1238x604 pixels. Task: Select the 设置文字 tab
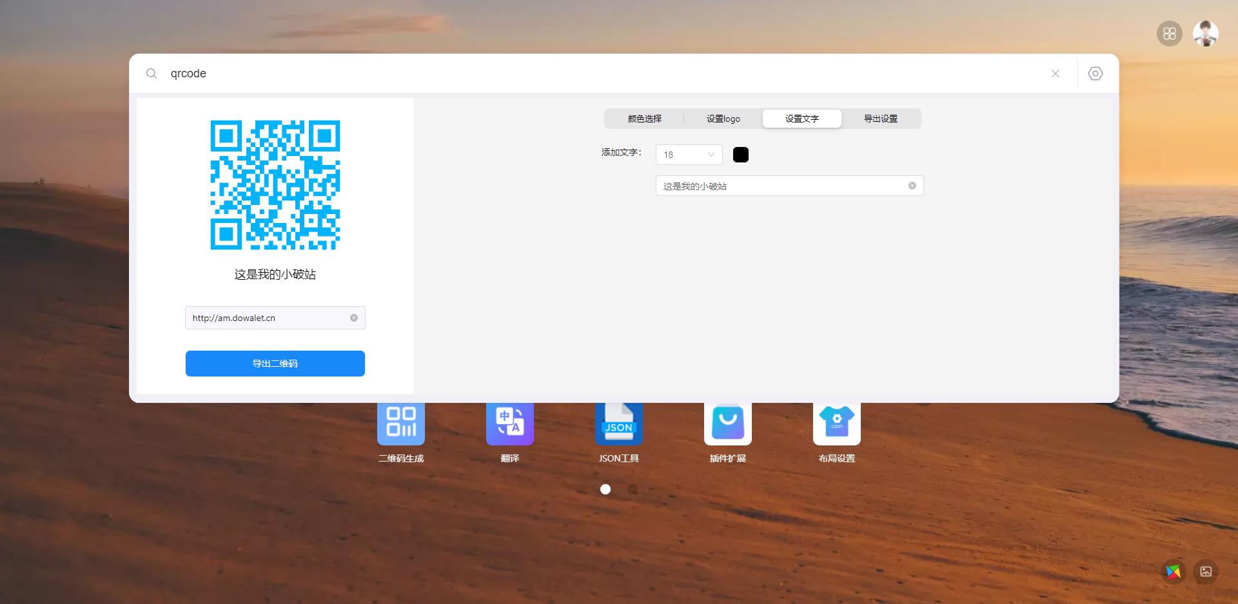[802, 119]
